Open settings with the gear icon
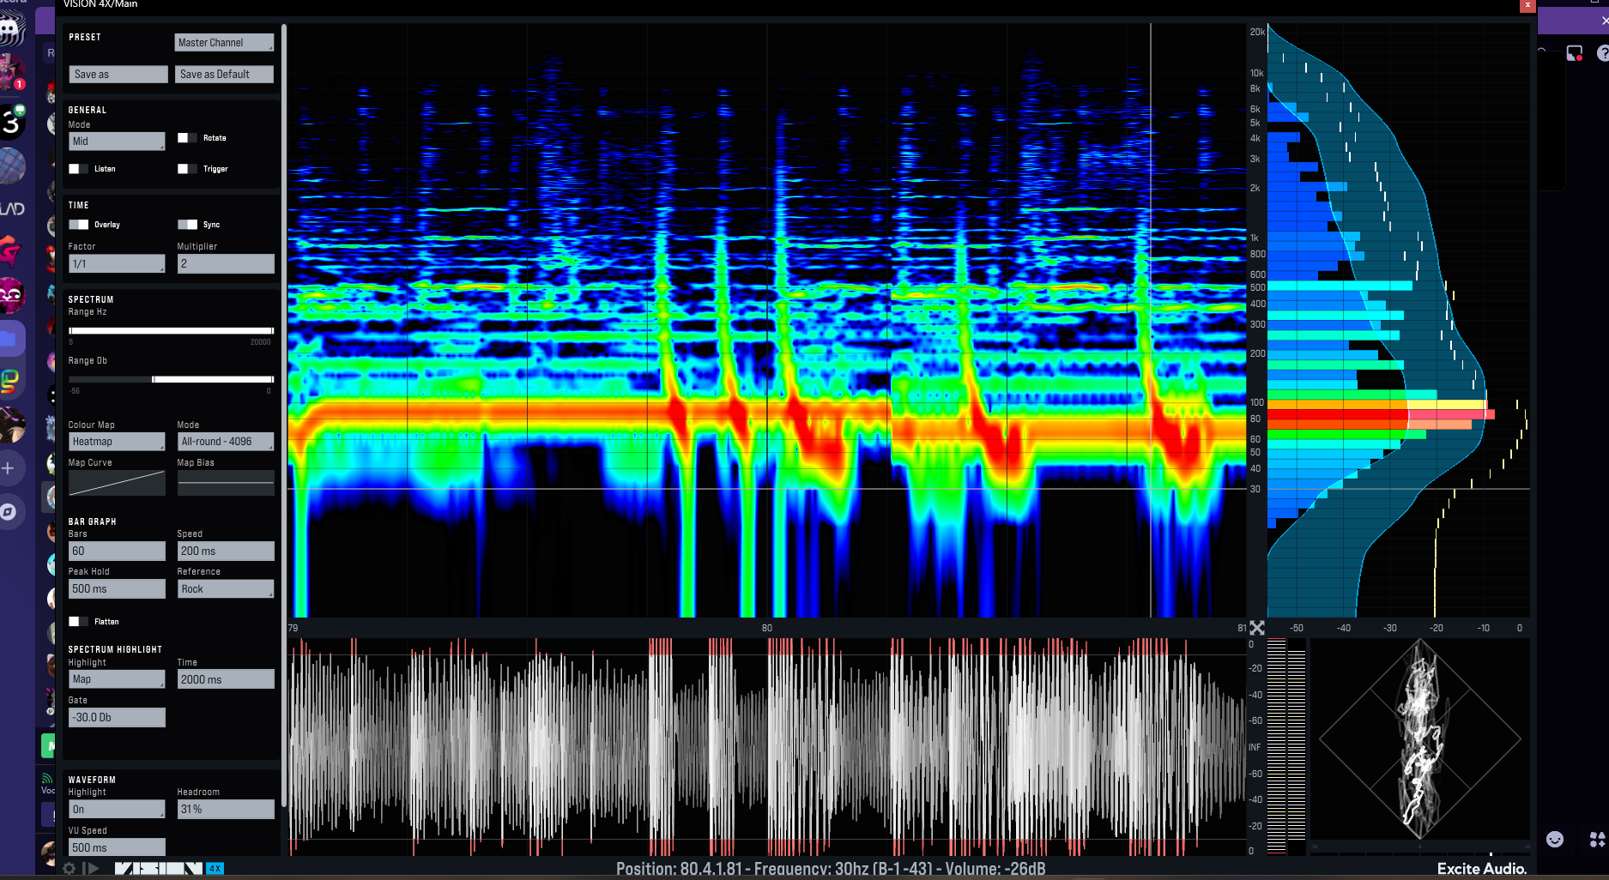 70,868
